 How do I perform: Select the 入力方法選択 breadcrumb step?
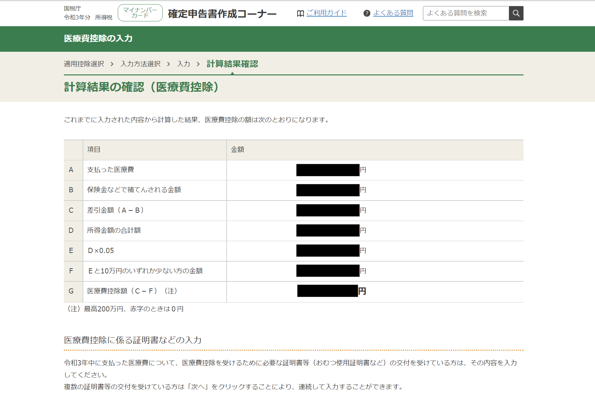coord(140,64)
